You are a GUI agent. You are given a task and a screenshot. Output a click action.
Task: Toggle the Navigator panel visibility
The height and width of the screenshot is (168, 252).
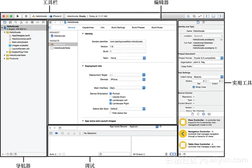[x=208, y=16]
